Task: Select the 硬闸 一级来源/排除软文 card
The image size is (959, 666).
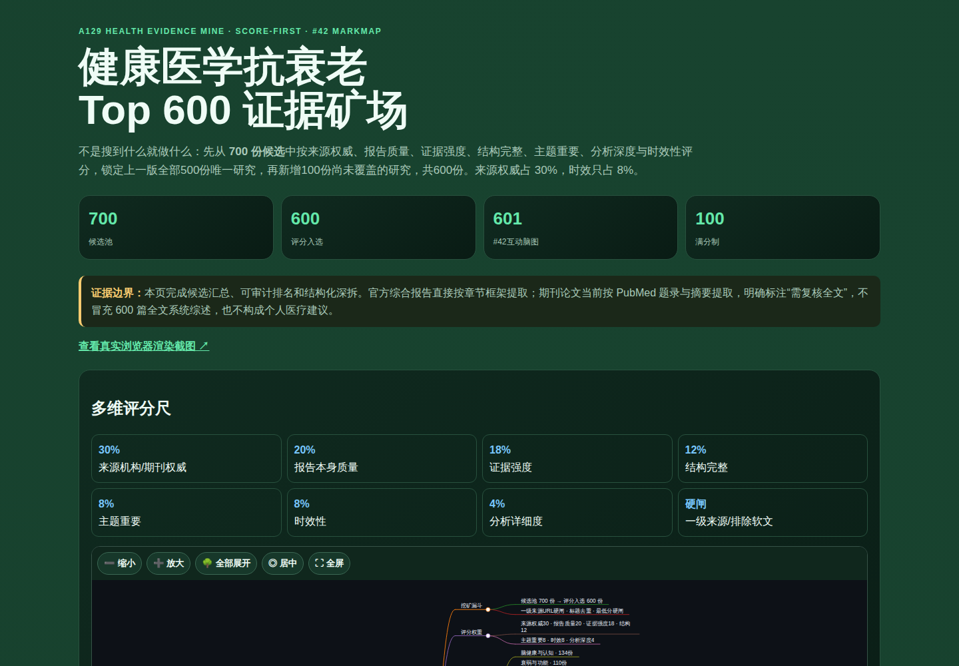Action: coord(773,512)
